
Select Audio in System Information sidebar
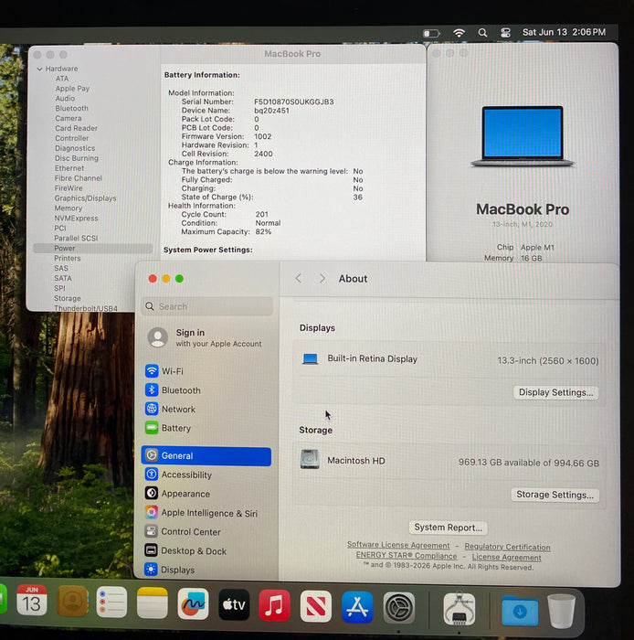coord(65,99)
